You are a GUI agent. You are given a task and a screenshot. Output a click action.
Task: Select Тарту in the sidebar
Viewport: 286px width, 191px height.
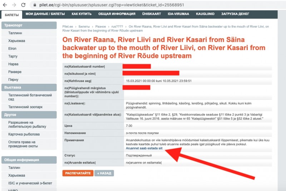pyautogui.click(x=13, y=57)
